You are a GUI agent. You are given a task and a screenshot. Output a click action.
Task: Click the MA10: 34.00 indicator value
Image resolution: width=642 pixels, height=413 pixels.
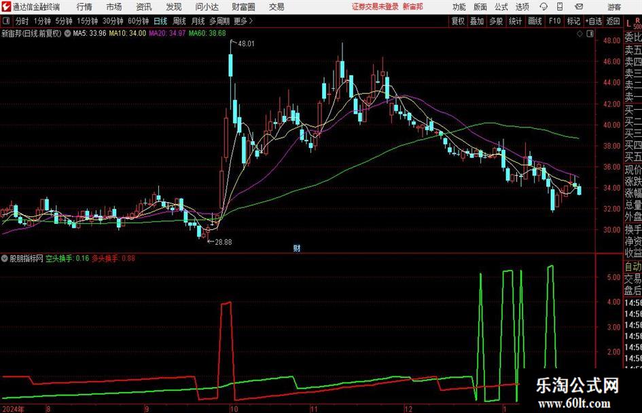click(127, 33)
